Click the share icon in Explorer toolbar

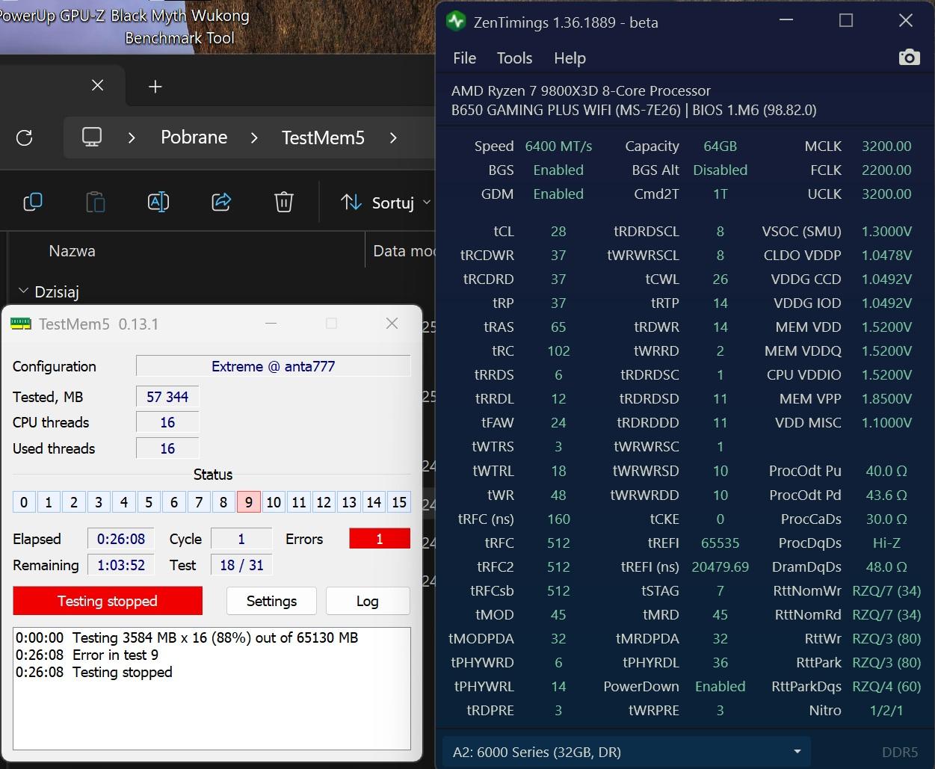pos(221,202)
